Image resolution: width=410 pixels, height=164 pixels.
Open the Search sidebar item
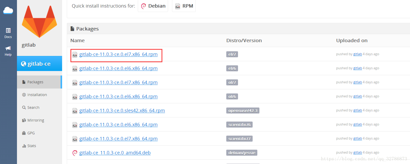(x=31, y=108)
